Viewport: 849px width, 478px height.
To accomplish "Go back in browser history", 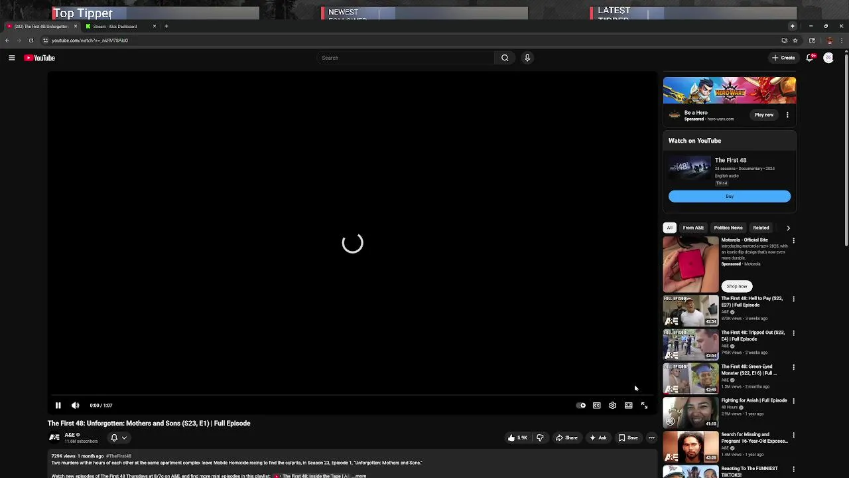I will click(x=7, y=40).
